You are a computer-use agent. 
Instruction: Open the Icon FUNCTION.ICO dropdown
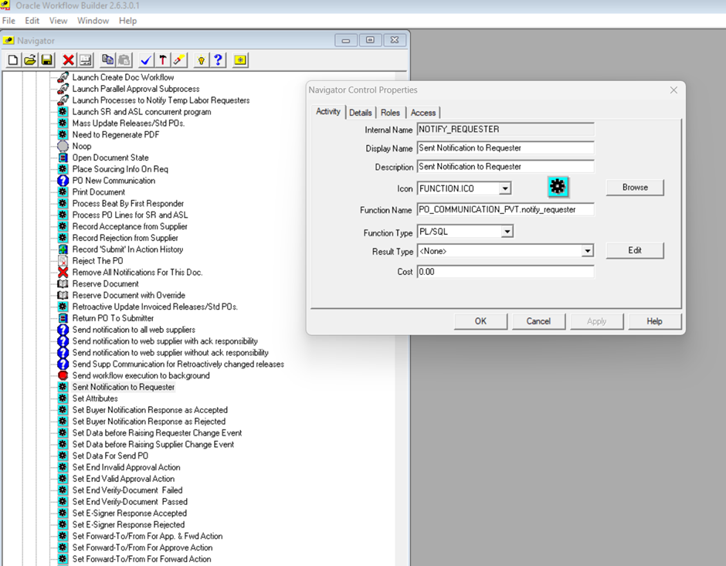click(x=505, y=188)
